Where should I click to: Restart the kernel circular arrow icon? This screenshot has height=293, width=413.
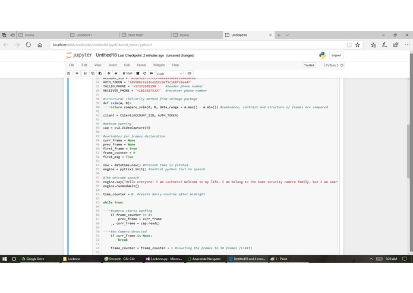point(144,74)
